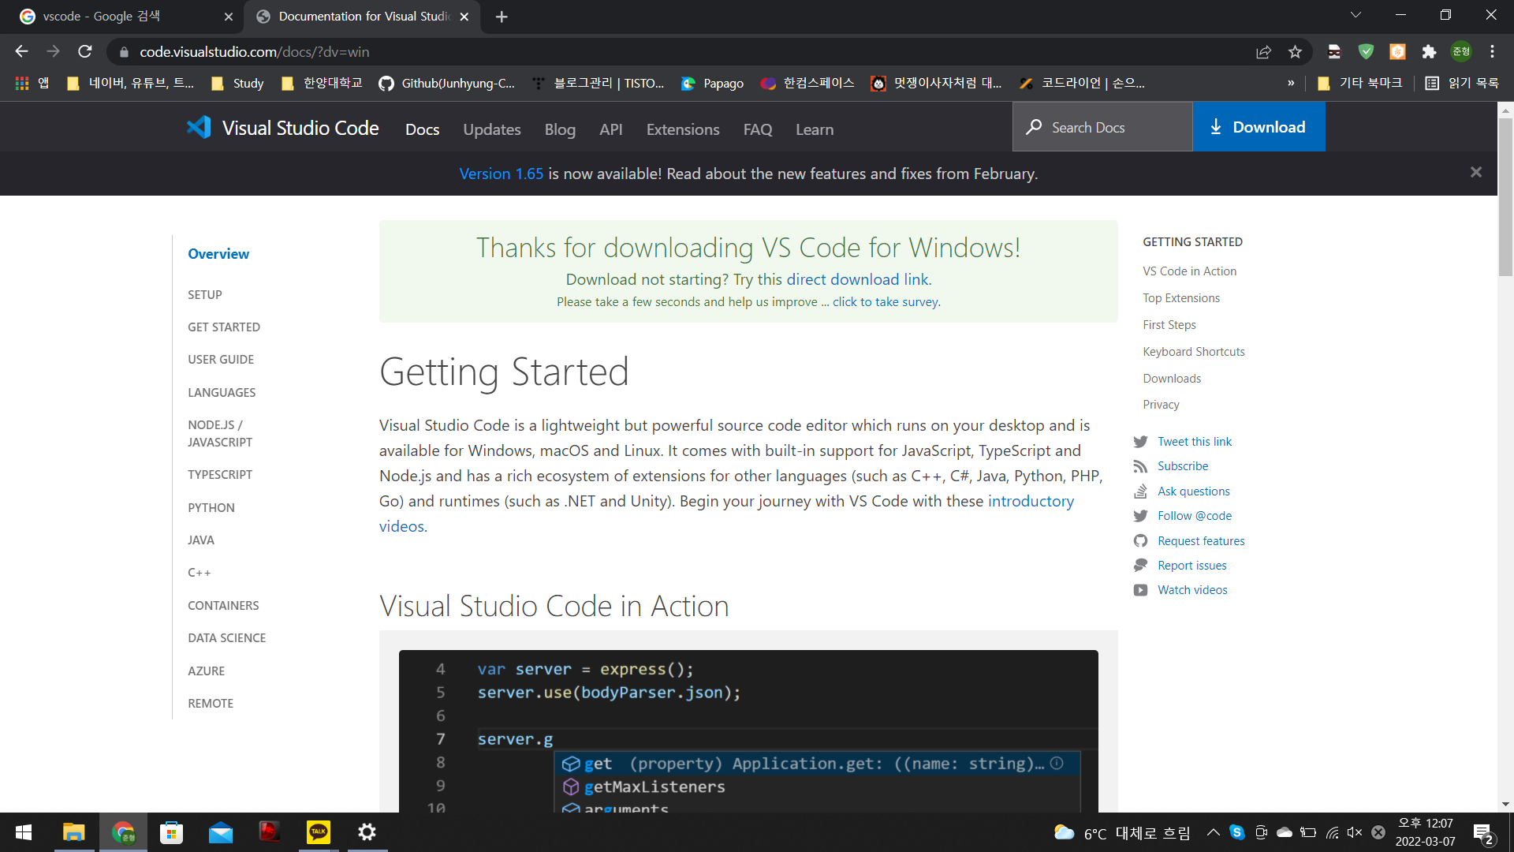The image size is (1514, 852).
Task: Reload the page with the refresh icon
Action: point(85,52)
